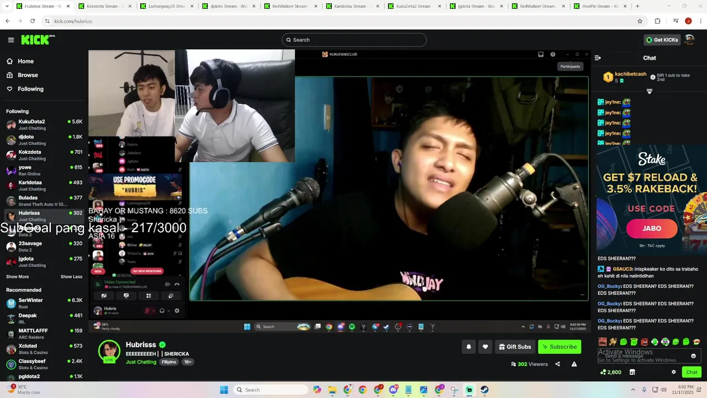
Task: Open Deepak in Recommended list
Action: click(x=44, y=318)
